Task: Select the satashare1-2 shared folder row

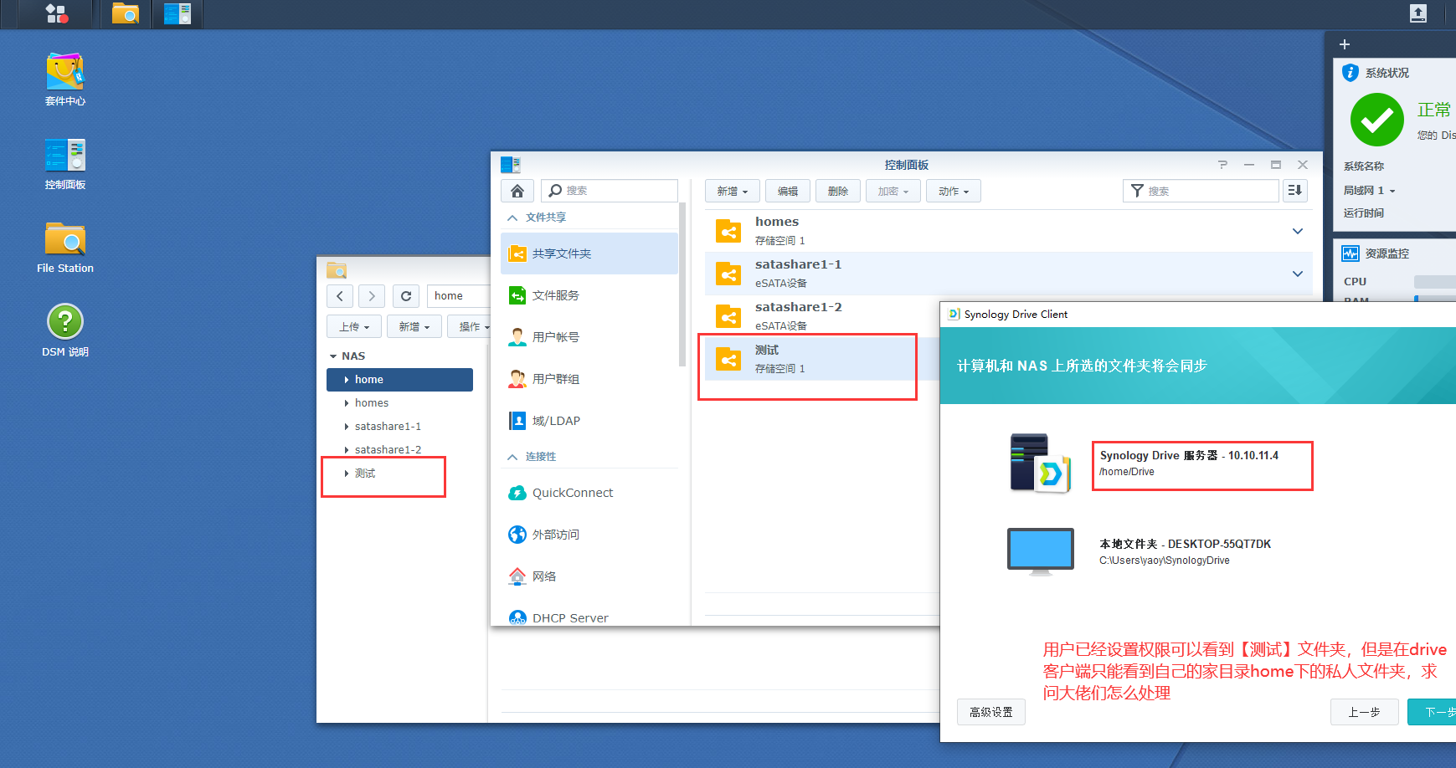Action: tap(822, 316)
